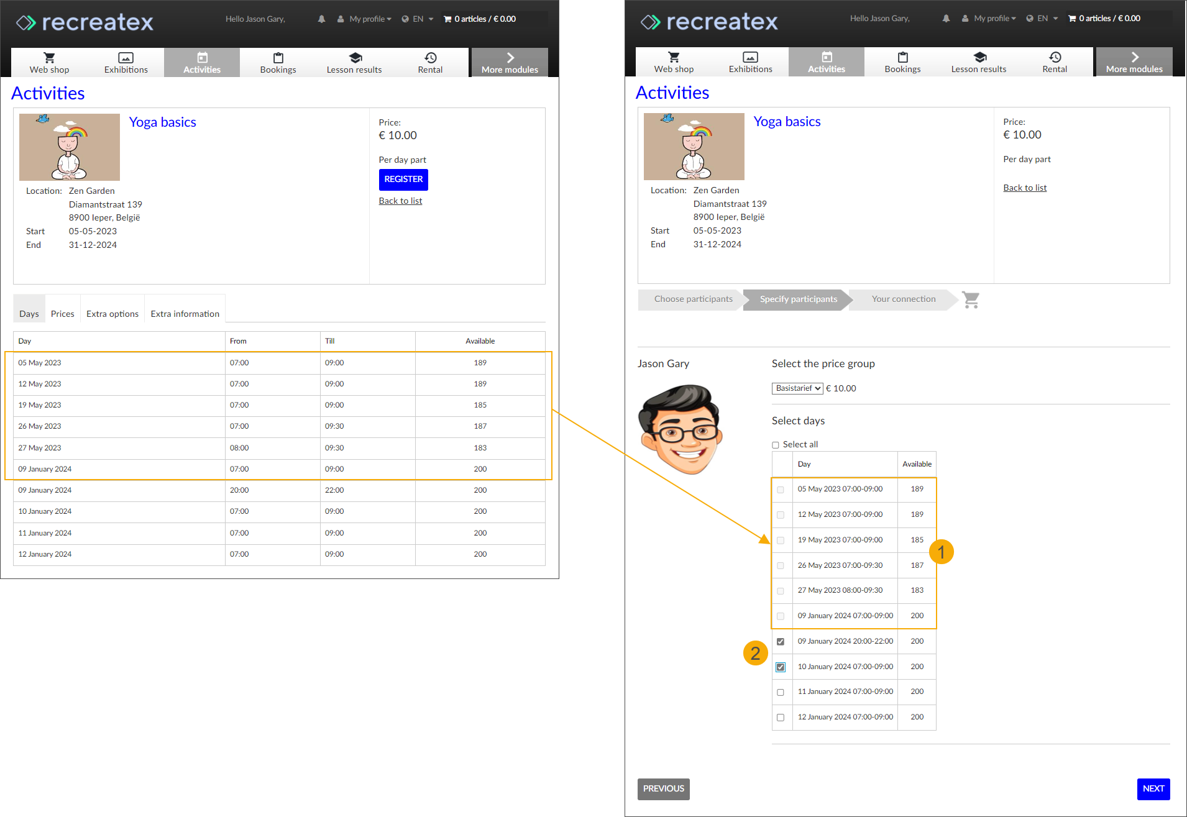Tick the Select all checkbox
Viewport: 1187px width, 817px height.
pyautogui.click(x=776, y=445)
